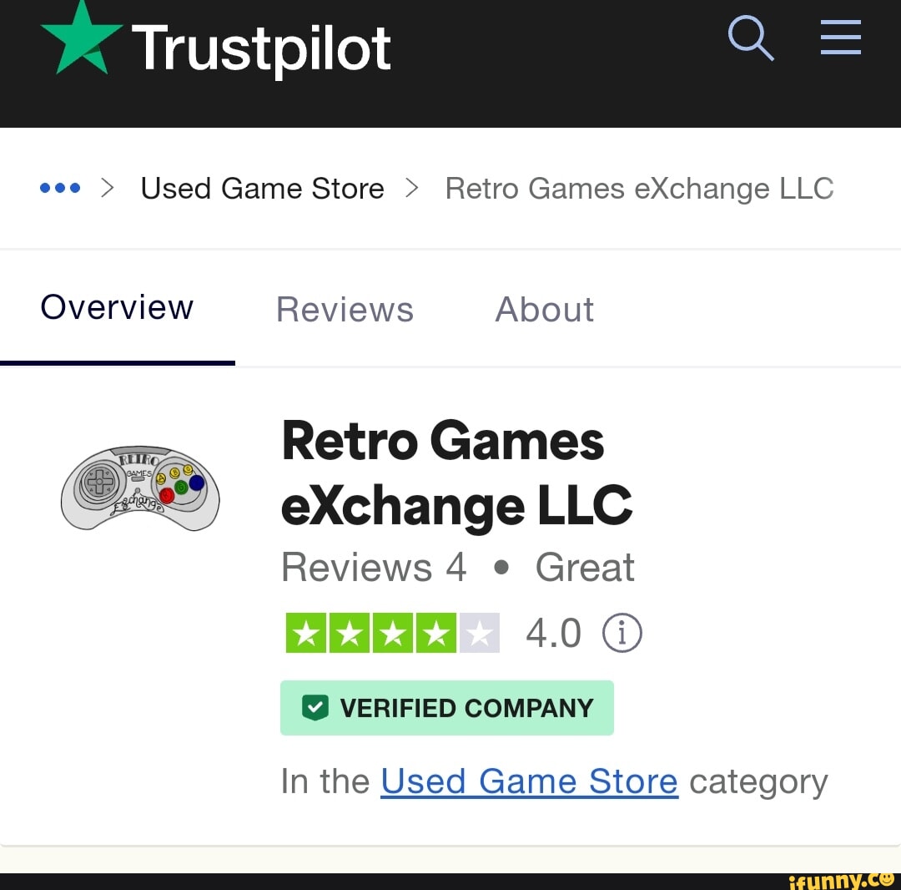Expand the breadcrumb chevron after Used Game Store

(410, 188)
